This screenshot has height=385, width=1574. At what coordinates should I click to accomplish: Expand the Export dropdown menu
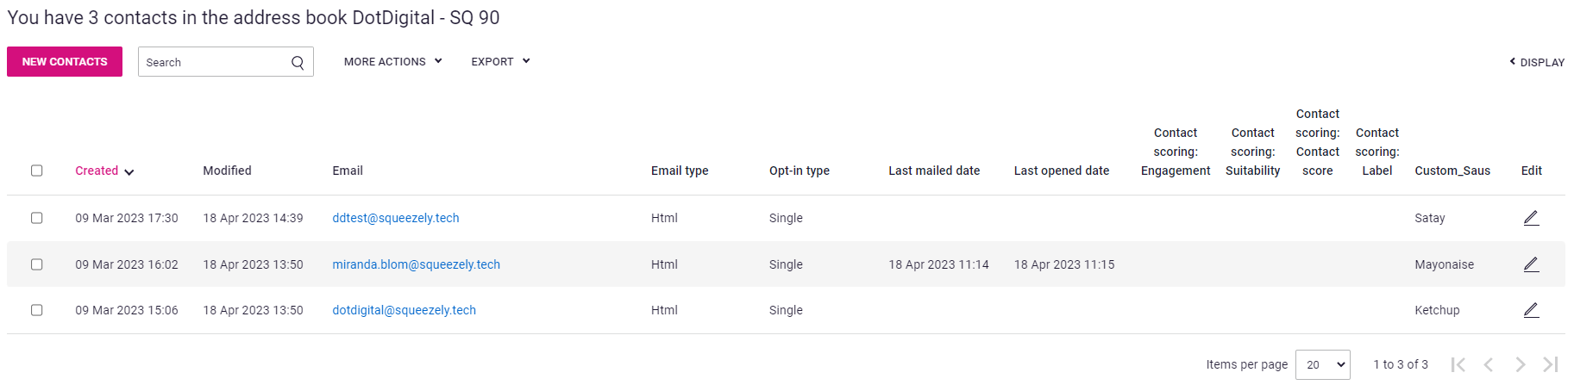[x=500, y=61]
